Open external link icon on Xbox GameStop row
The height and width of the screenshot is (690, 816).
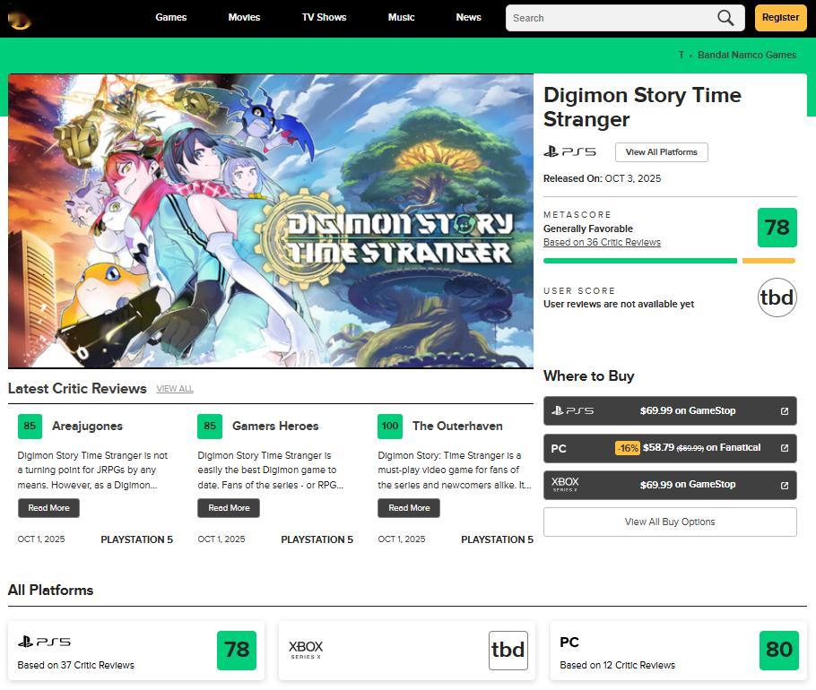point(785,485)
